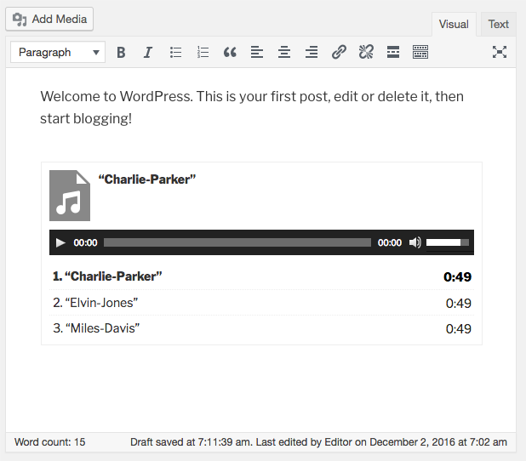
Task: Click the audio progress bar
Action: (x=237, y=242)
